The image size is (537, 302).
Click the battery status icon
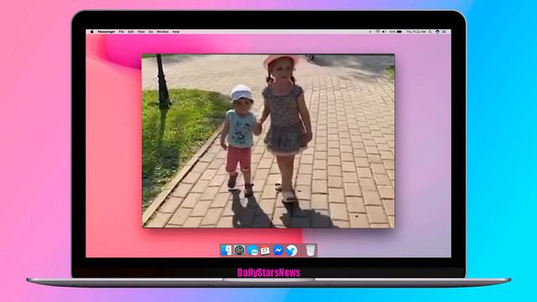tap(399, 32)
